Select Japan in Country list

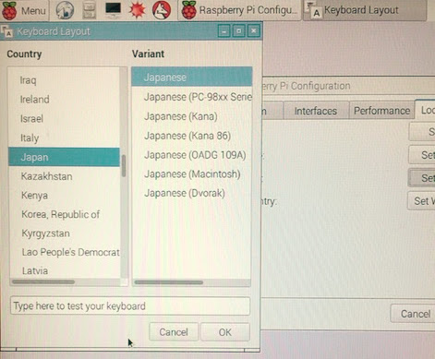[64, 157]
